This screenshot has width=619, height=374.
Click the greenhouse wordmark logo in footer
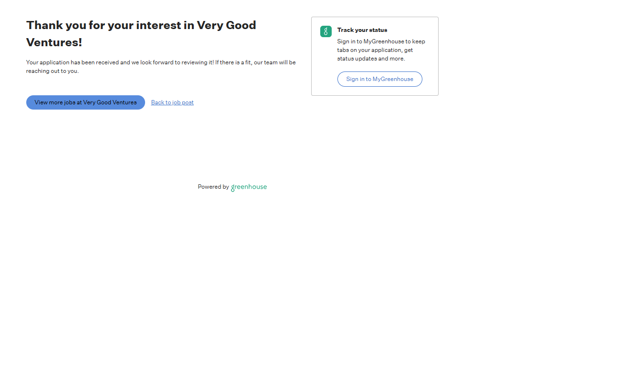[249, 187]
